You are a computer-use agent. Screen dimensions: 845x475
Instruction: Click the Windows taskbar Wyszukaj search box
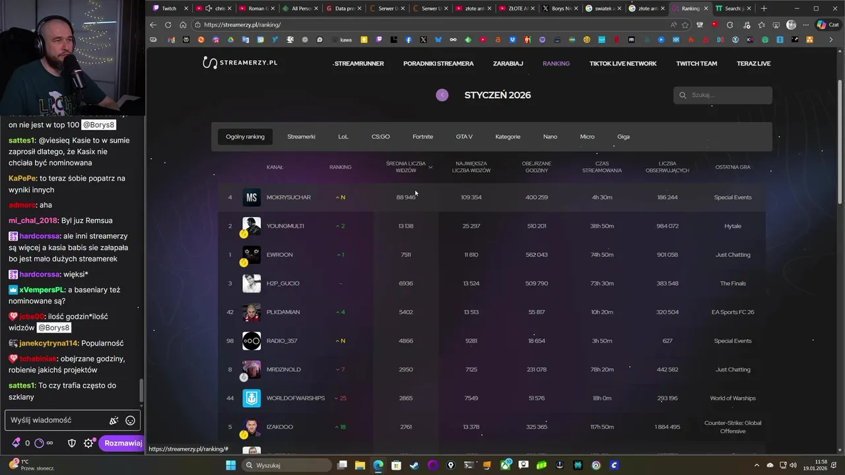pyautogui.click(x=286, y=465)
